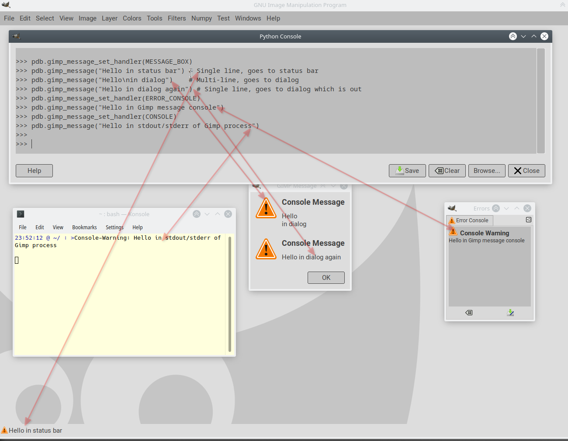This screenshot has width=568, height=441.
Task: Click the Help button in the Python Console
Action: (x=34, y=171)
